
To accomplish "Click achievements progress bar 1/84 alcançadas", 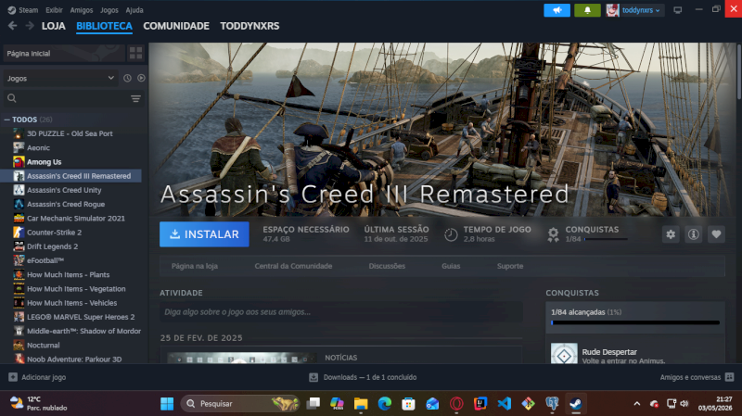I will (x=635, y=322).
